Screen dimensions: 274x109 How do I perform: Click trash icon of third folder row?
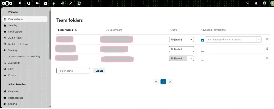[x=267, y=58]
